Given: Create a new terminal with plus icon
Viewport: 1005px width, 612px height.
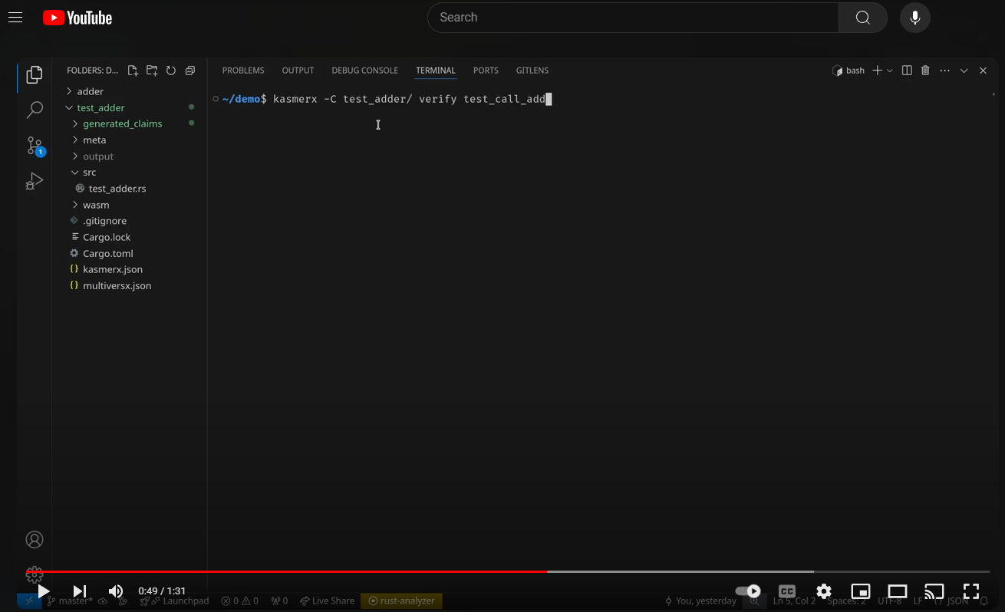Looking at the screenshot, I should tap(878, 71).
